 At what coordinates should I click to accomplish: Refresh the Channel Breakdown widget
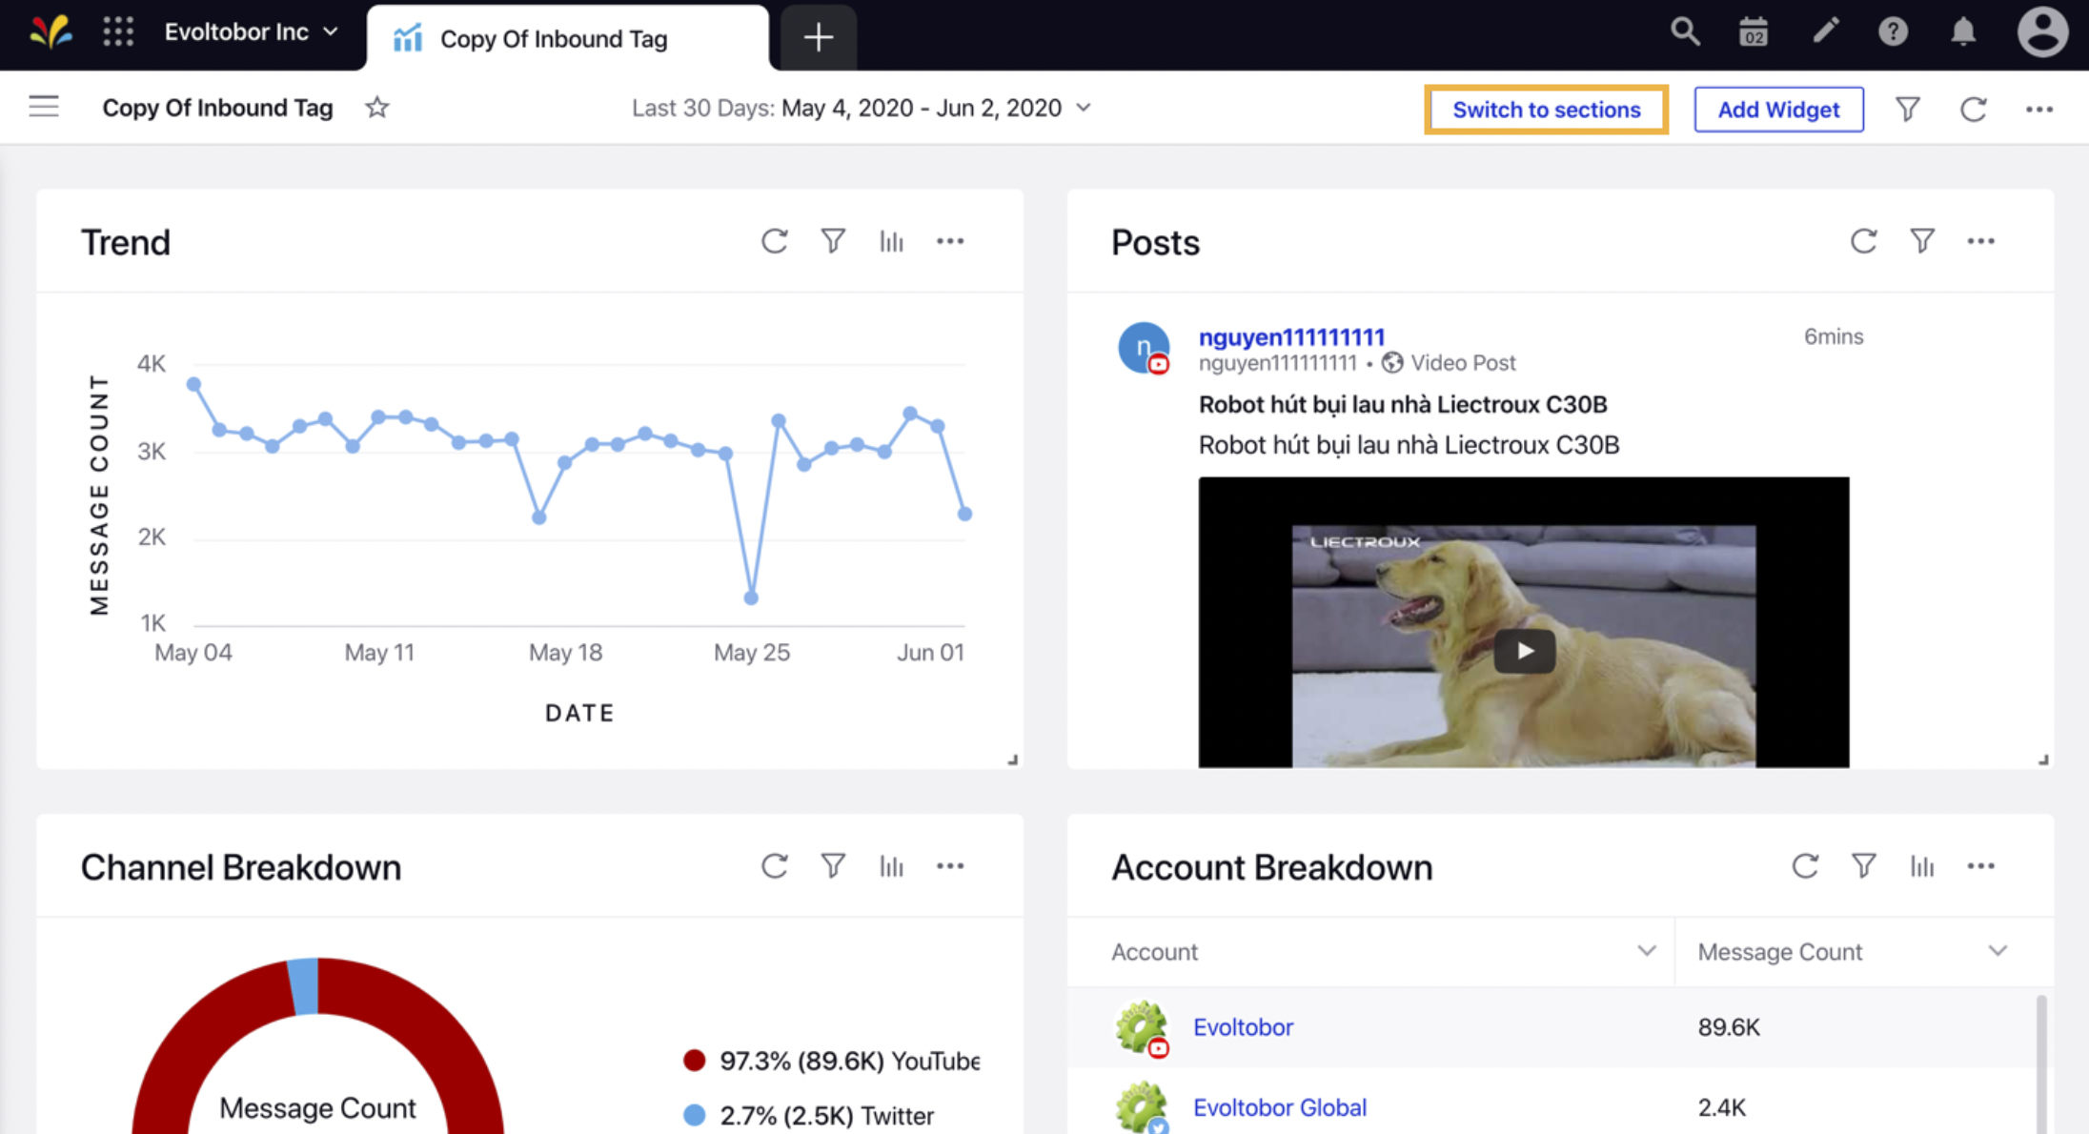click(774, 865)
